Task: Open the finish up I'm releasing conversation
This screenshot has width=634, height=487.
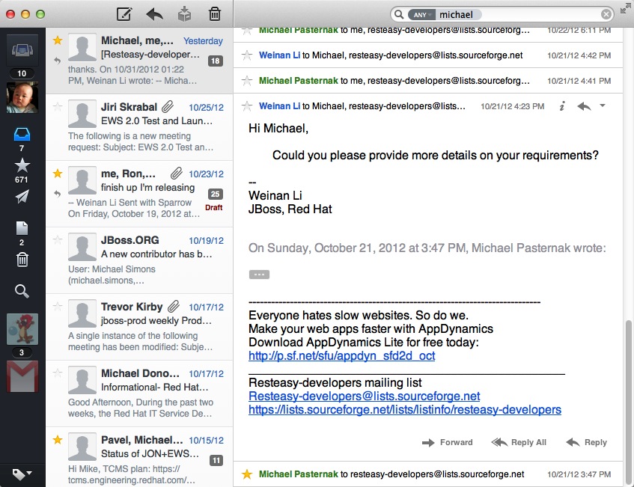Action: coord(139,194)
